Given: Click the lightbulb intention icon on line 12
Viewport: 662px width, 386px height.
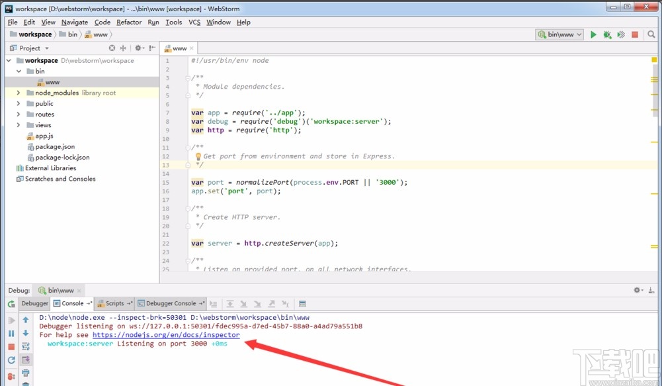Looking at the screenshot, I should (198, 156).
